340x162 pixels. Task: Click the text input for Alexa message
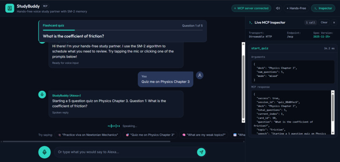(125, 152)
